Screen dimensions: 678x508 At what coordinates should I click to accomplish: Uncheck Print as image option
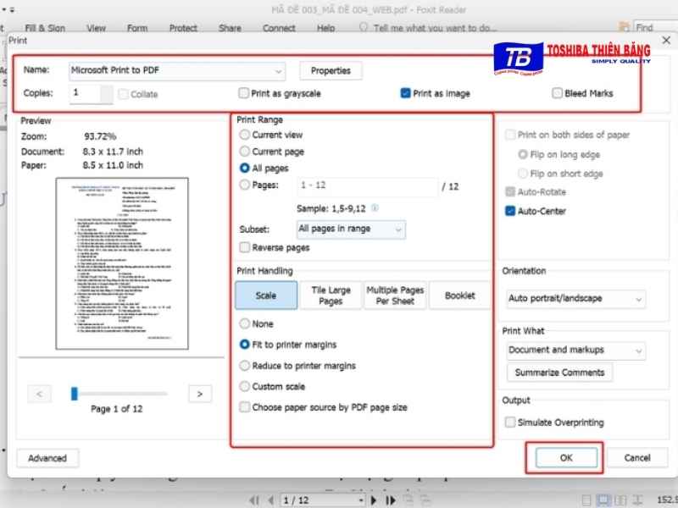click(x=406, y=93)
